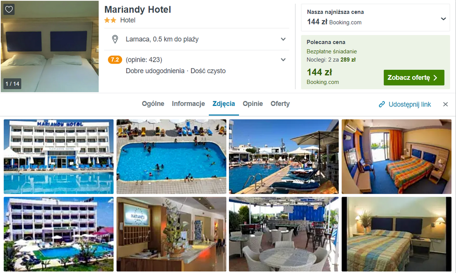Click the Zobacz ofertę button
This screenshot has width=456, height=273.
(414, 78)
